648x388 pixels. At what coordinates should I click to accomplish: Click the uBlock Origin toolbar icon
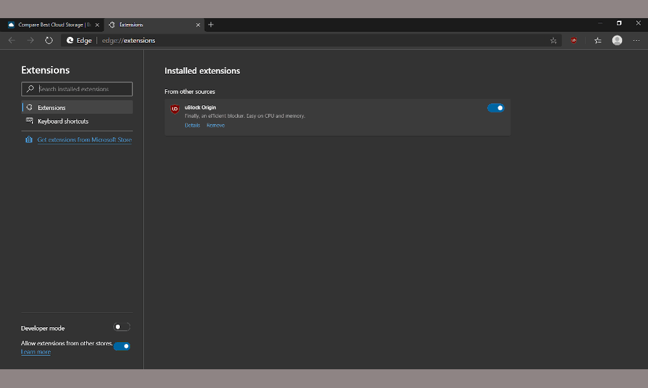point(573,40)
